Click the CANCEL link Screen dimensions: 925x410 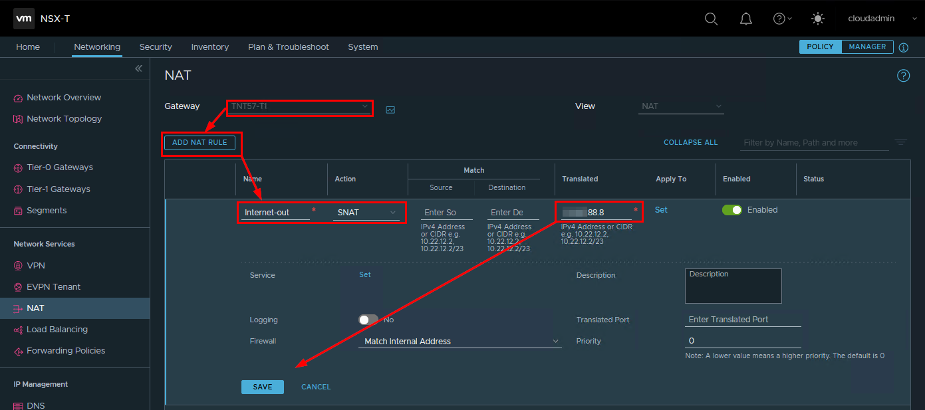[316, 387]
